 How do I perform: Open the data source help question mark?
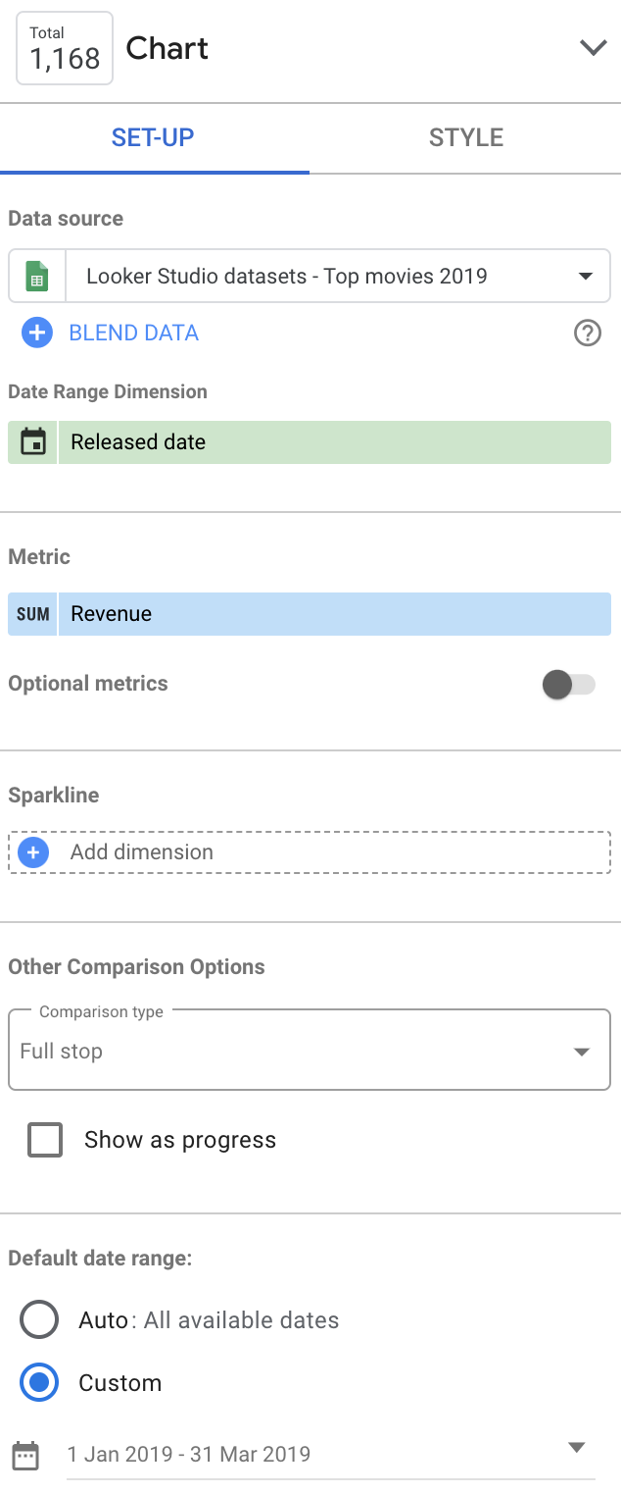pyautogui.click(x=587, y=334)
